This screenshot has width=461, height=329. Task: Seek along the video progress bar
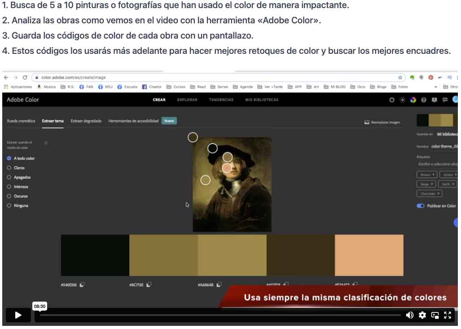(220, 315)
